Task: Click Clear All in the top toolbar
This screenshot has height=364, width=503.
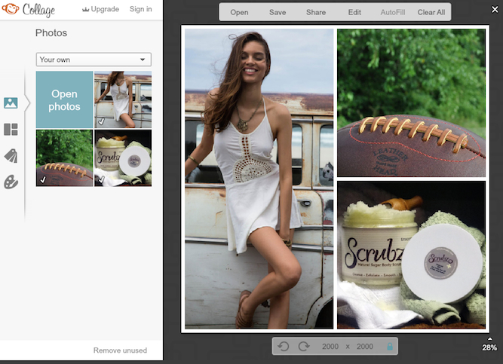Action: tap(431, 12)
